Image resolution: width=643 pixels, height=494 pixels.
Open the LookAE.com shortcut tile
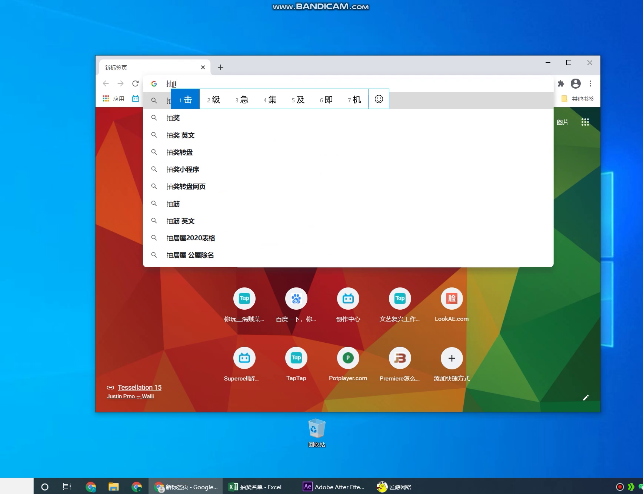(x=452, y=299)
